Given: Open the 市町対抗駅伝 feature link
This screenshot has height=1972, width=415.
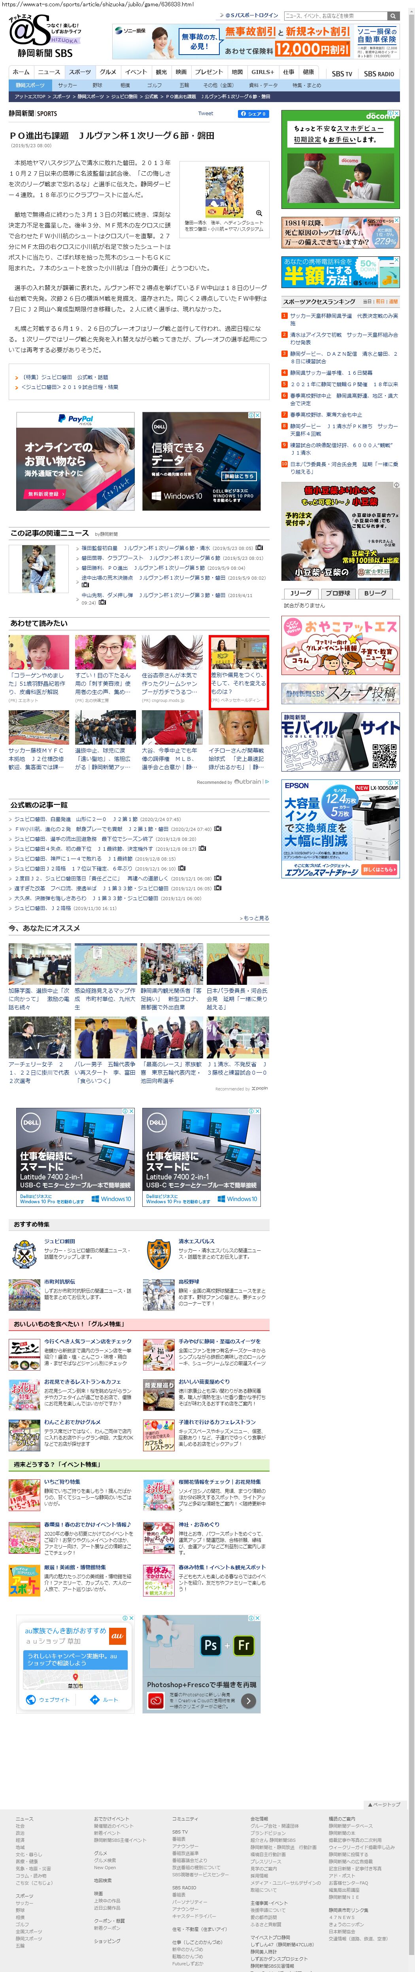Looking at the screenshot, I should tap(60, 1281).
